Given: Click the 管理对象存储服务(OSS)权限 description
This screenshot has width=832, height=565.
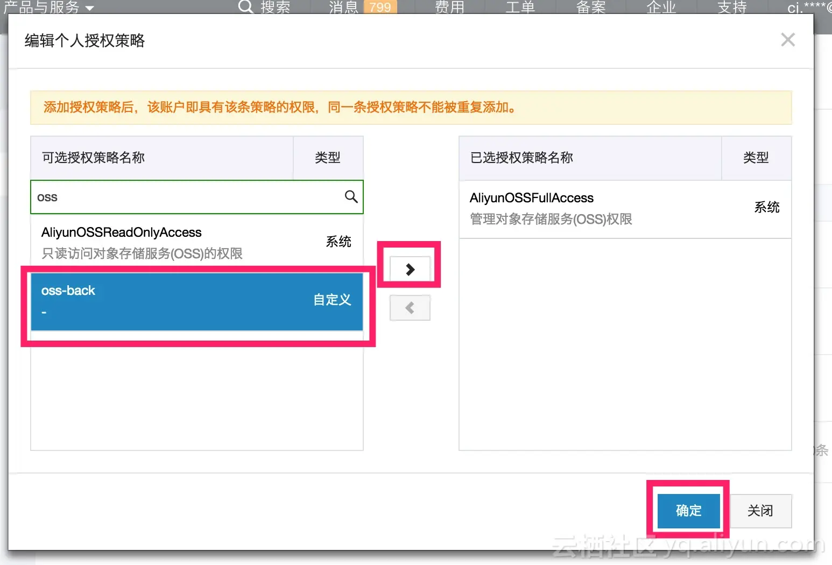Looking at the screenshot, I should click(551, 219).
